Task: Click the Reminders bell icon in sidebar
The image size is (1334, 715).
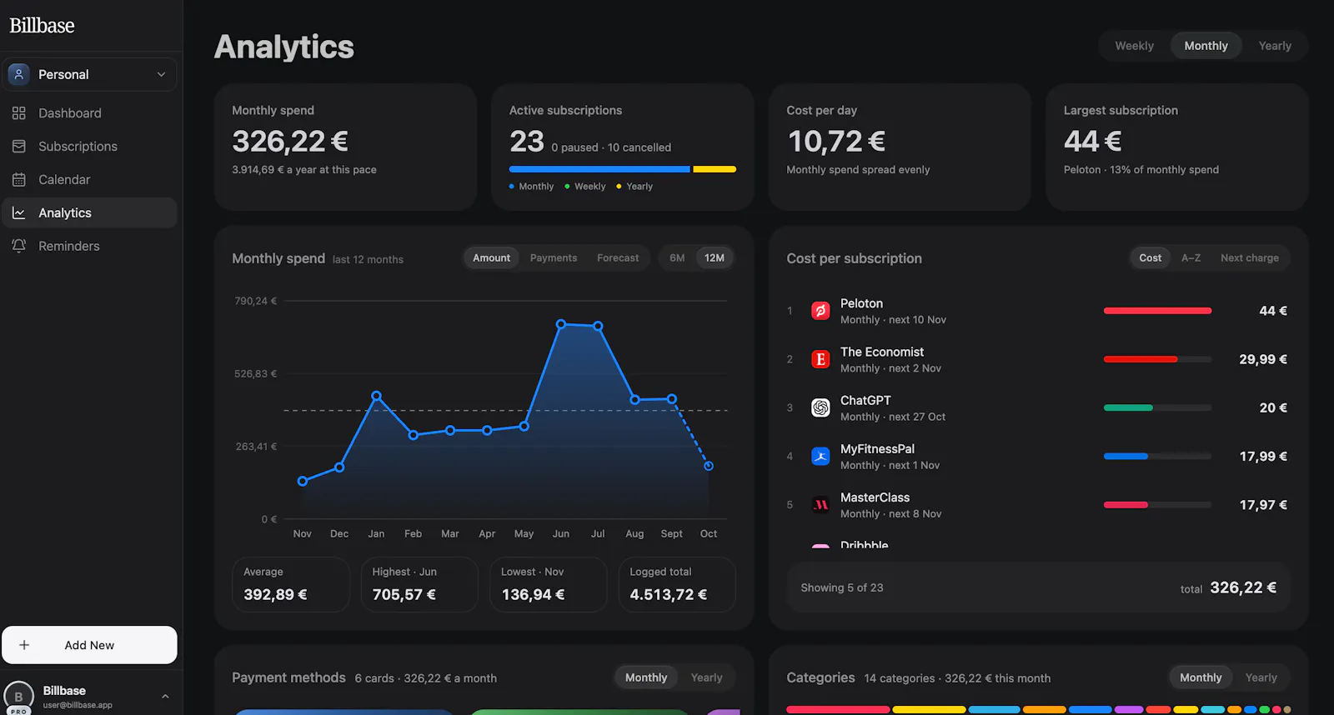Action: (19, 246)
